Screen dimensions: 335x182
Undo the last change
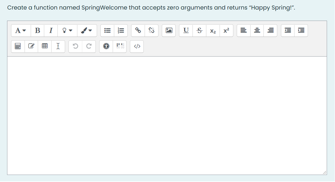pyautogui.click(x=75, y=46)
